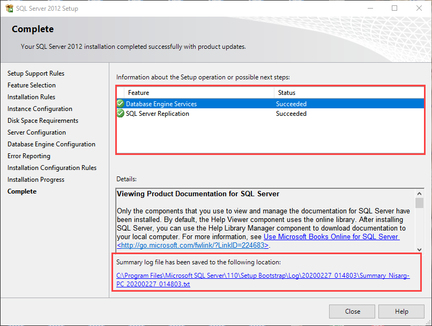Click green check icon beside Database Engine Services
The width and height of the screenshot is (432, 326).
point(121,103)
